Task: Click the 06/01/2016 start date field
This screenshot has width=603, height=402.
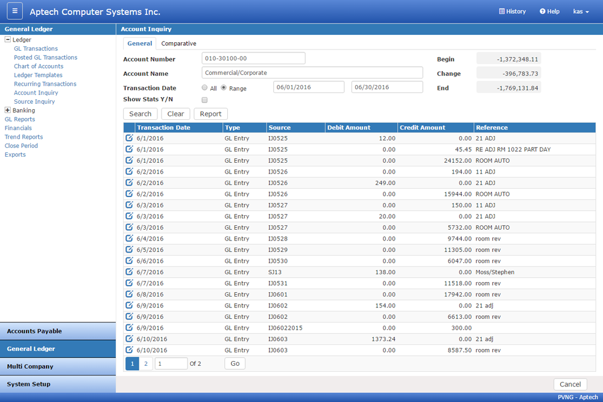Action: pos(309,87)
